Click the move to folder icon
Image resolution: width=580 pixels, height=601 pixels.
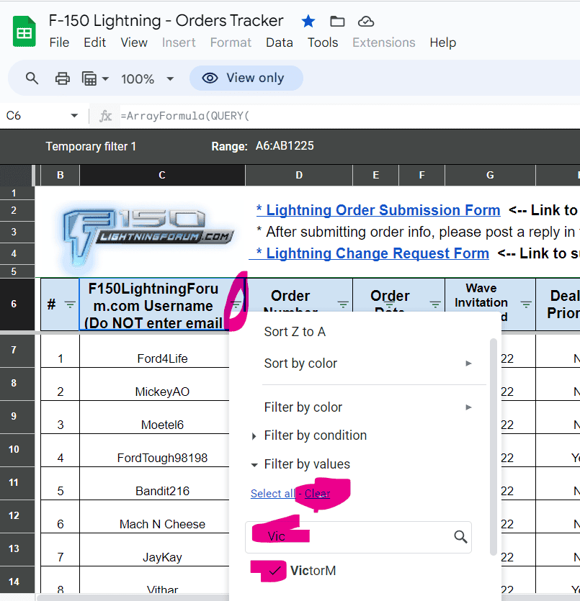tap(337, 21)
